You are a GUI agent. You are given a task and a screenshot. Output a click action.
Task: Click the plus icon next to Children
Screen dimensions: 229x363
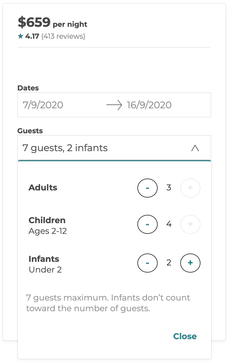tap(190, 224)
